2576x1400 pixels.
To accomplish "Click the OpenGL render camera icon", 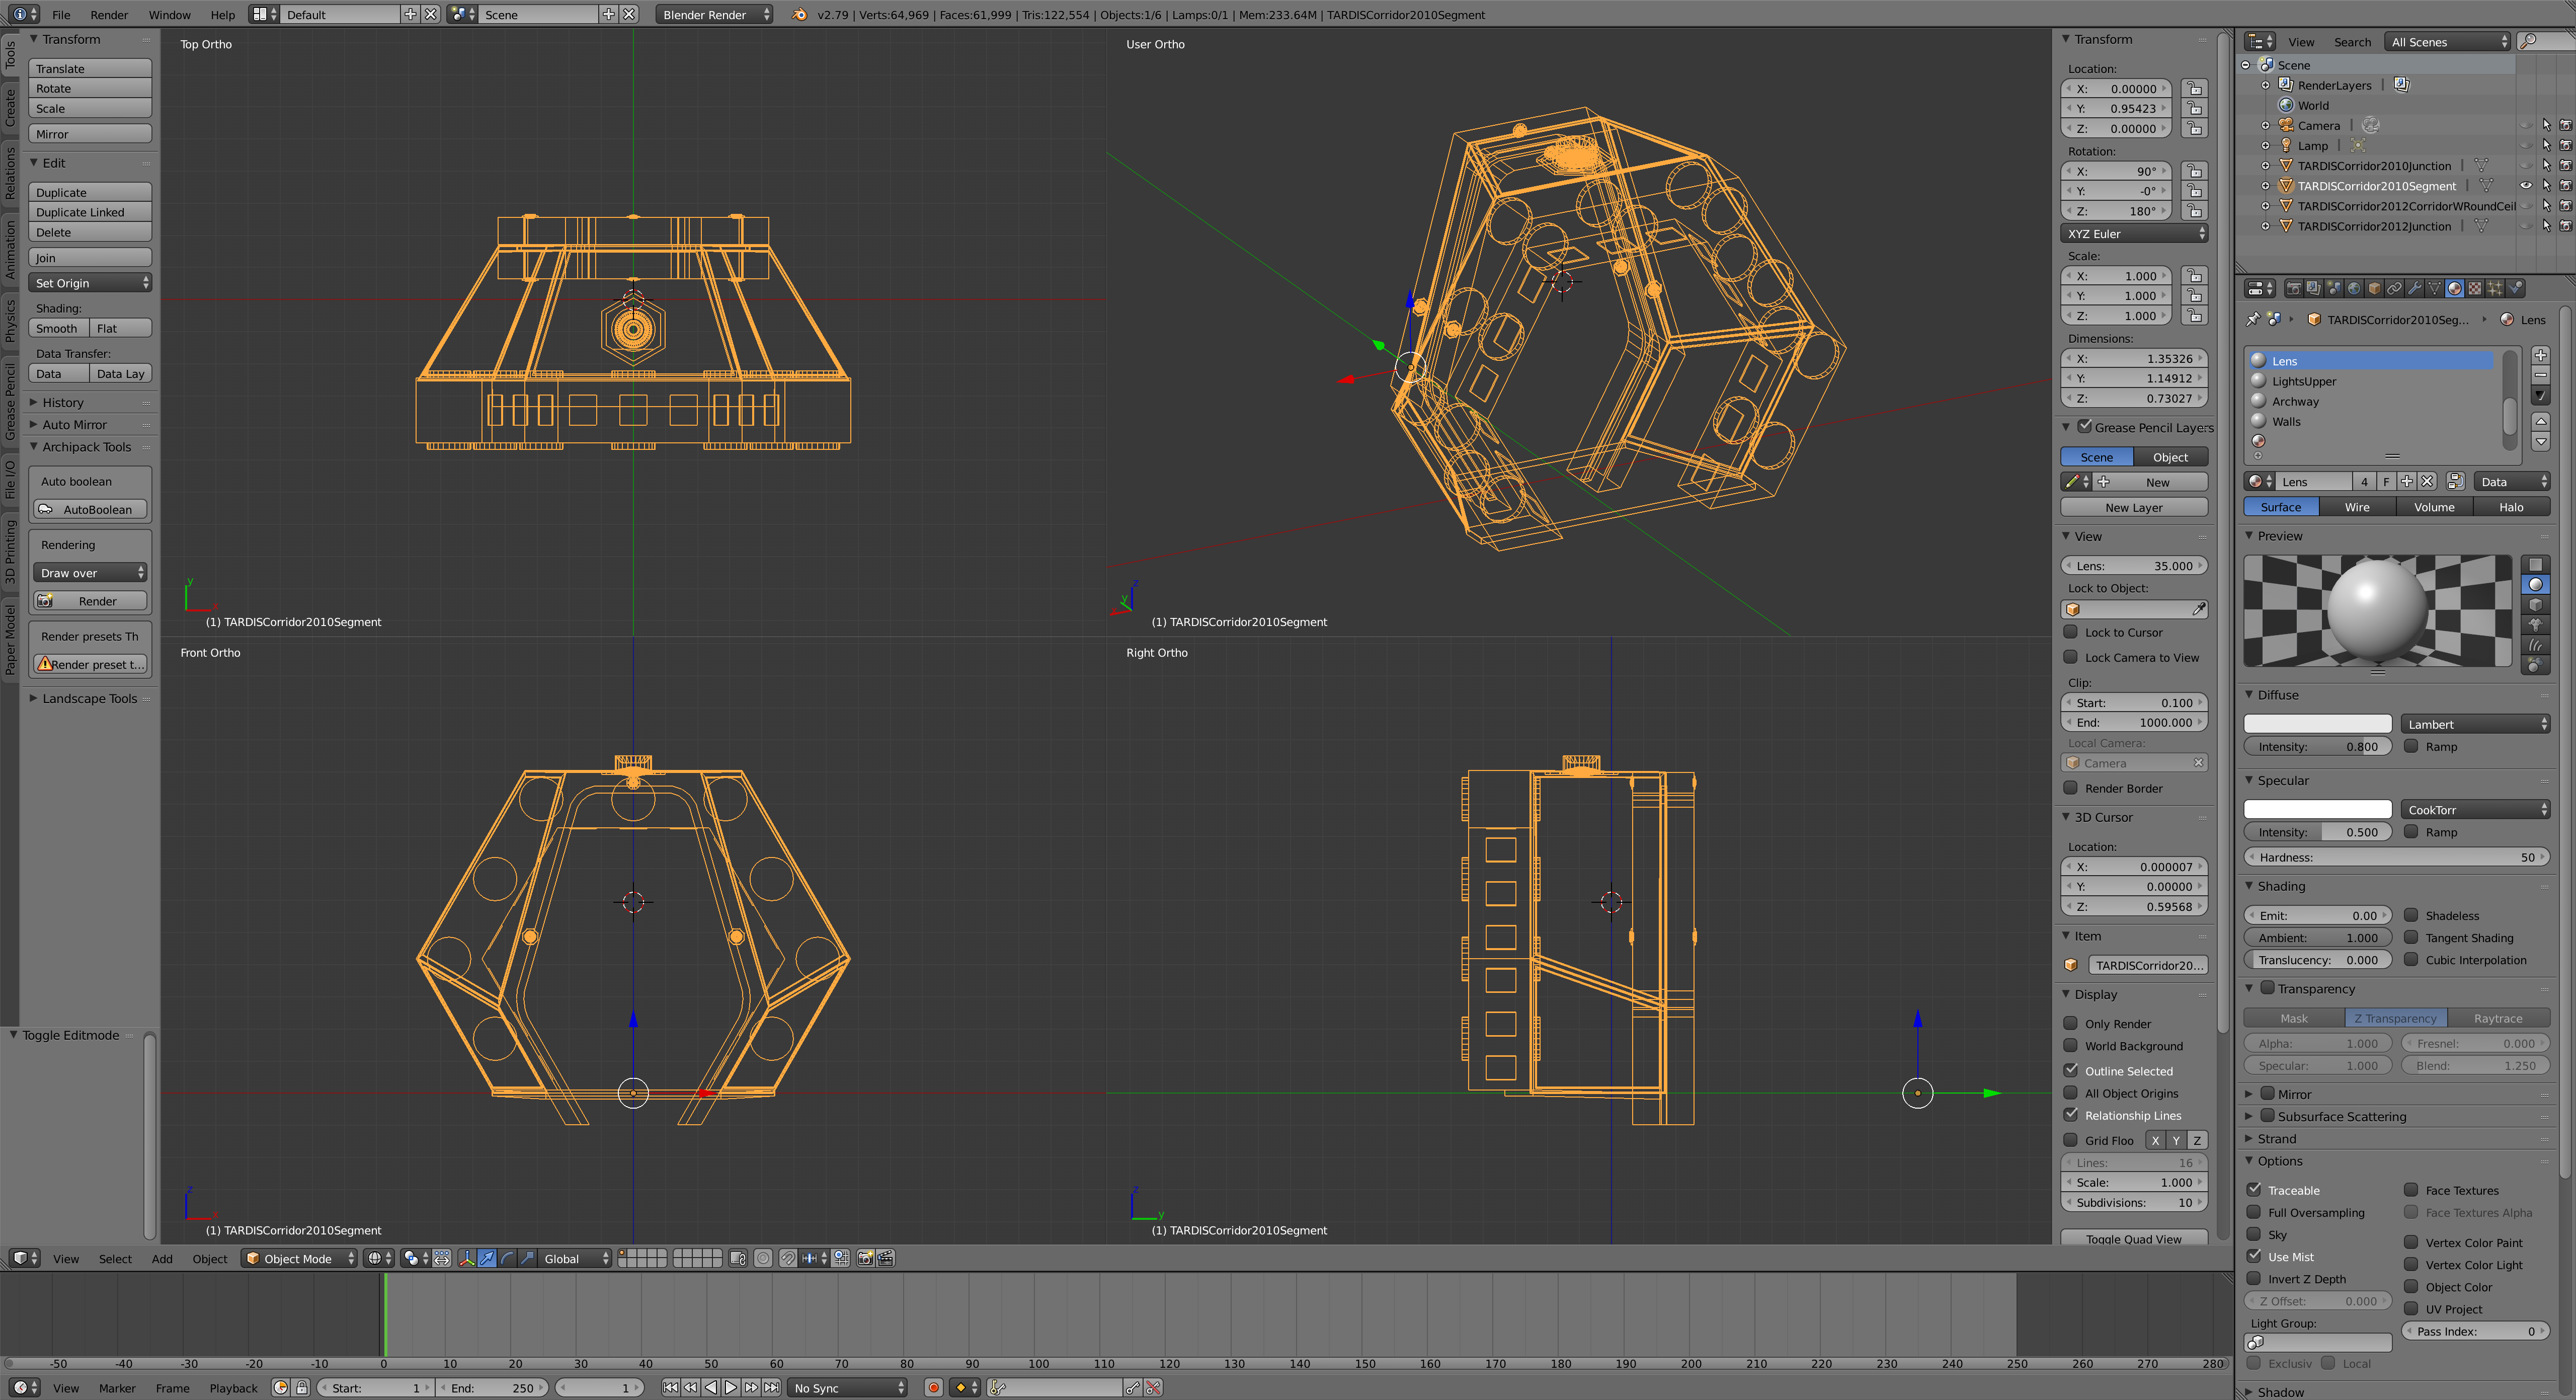I will [866, 1258].
